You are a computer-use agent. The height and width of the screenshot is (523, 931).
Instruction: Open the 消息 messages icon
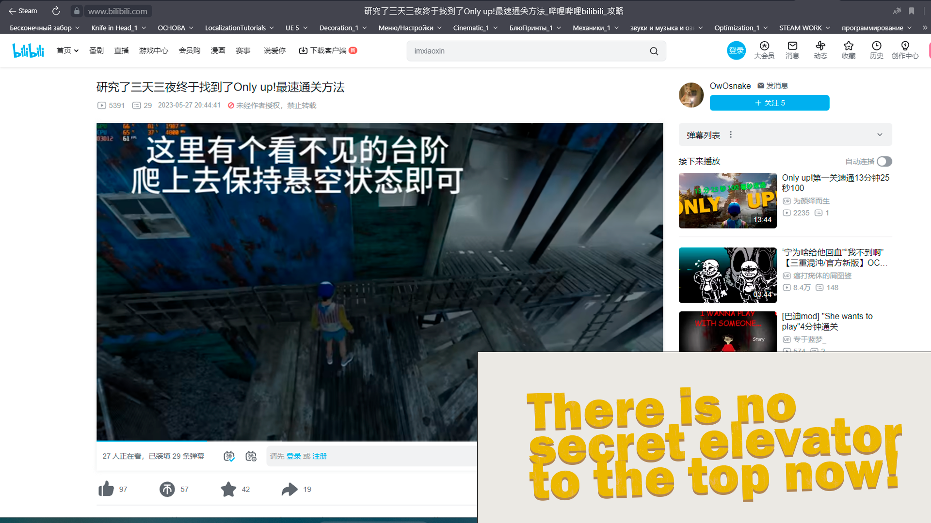point(792,50)
